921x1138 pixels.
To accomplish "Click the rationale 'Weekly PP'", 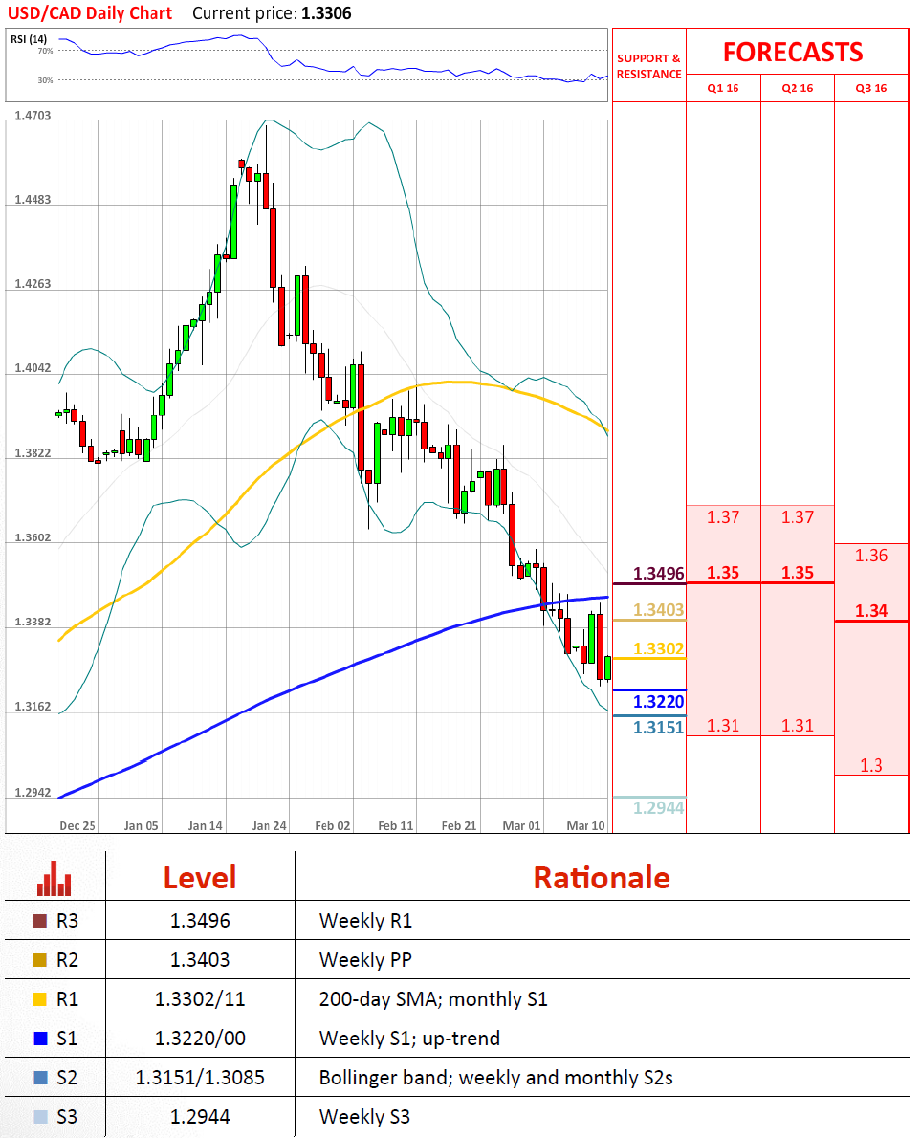I will 365,960.
